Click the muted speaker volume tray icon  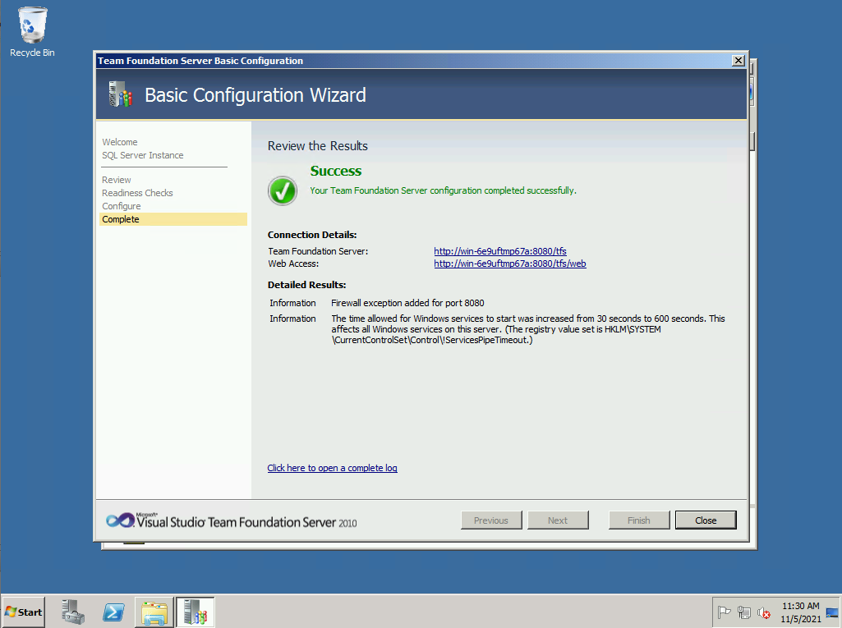tap(764, 612)
